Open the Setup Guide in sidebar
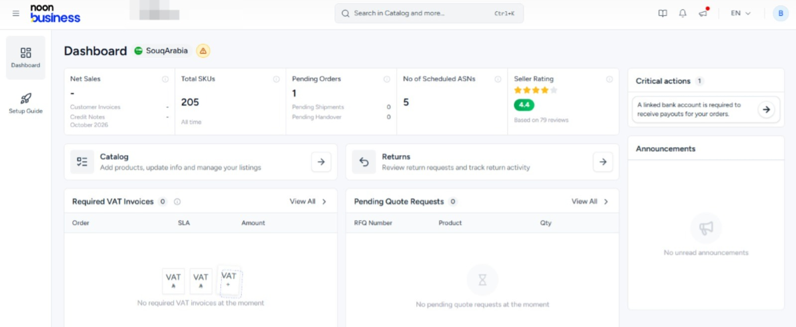This screenshot has width=796, height=327. pyautogui.click(x=25, y=104)
